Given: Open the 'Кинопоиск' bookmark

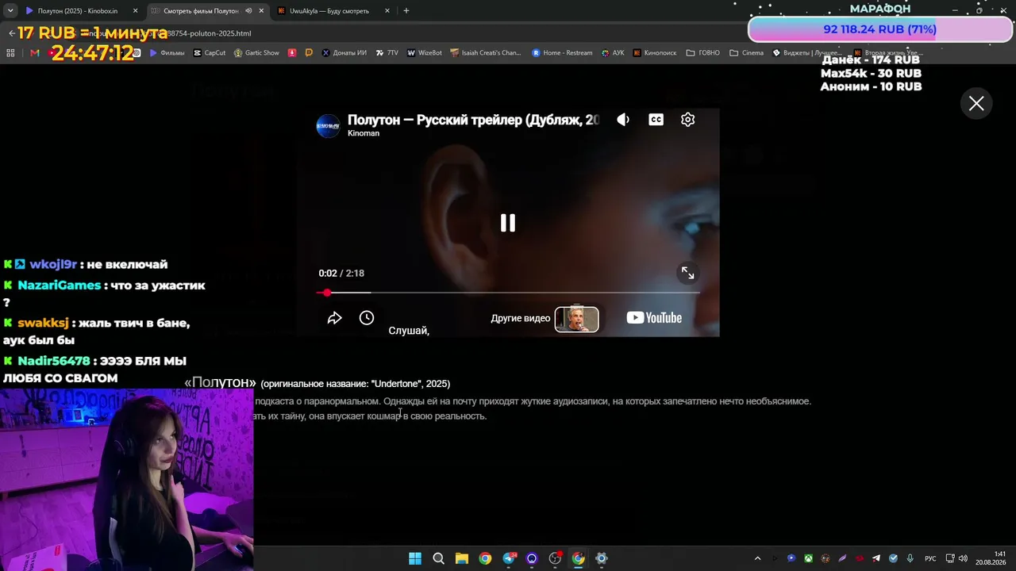Looking at the screenshot, I should pyautogui.click(x=655, y=53).
